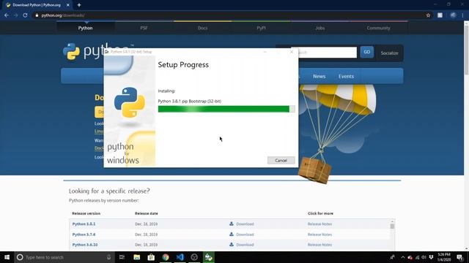Viewport: 469px width, 263px height.
Task: Click the taskbar search box
Action: coord(64,257)
